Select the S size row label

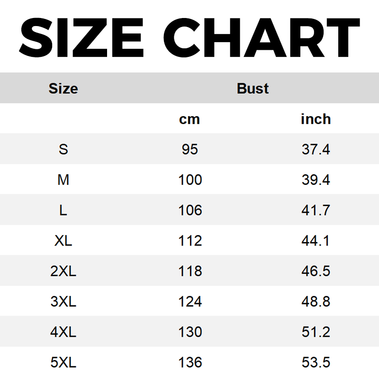(63, 149)
